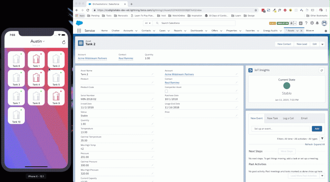Screen dimensions: 330x182
Task: Go to the Chatter nav item
Action: [x=115, y=31]
